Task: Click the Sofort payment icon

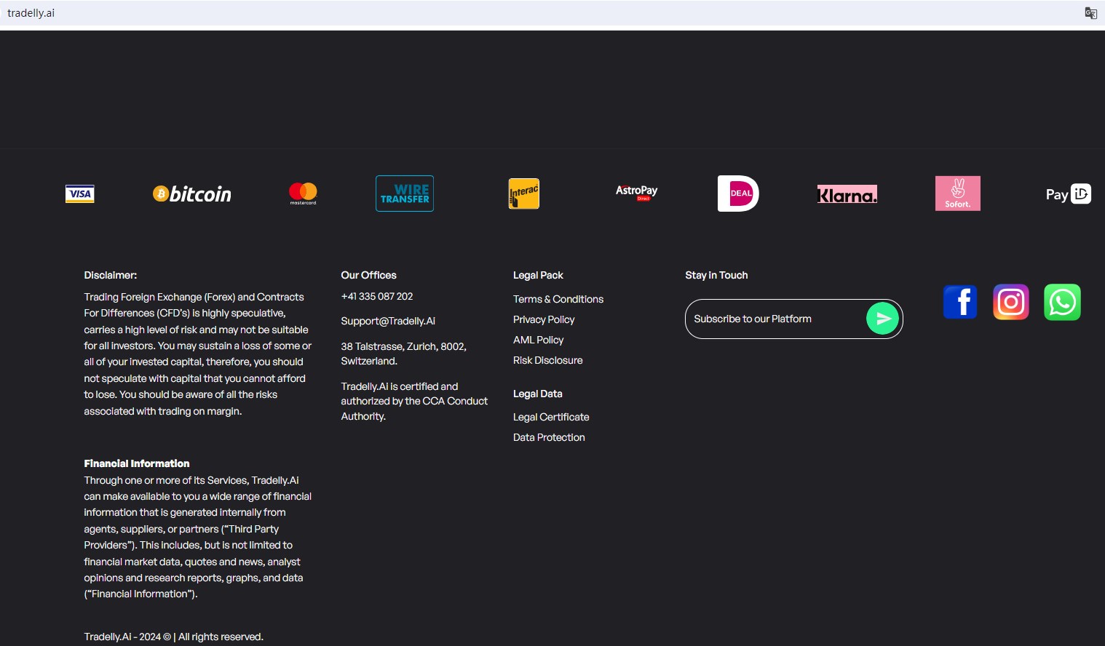Action: 957,194
